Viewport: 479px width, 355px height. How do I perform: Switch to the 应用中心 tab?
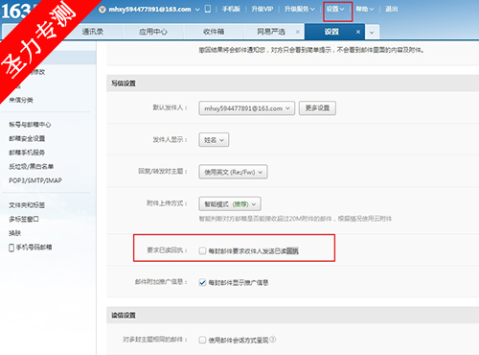click(x=153, y=32)
